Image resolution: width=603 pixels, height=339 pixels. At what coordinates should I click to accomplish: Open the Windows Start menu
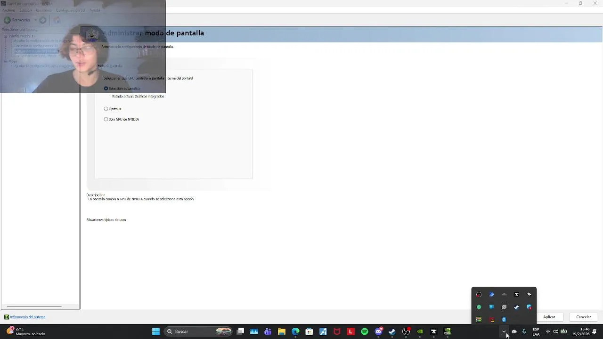pyautogui.click(x=156, y=331)
